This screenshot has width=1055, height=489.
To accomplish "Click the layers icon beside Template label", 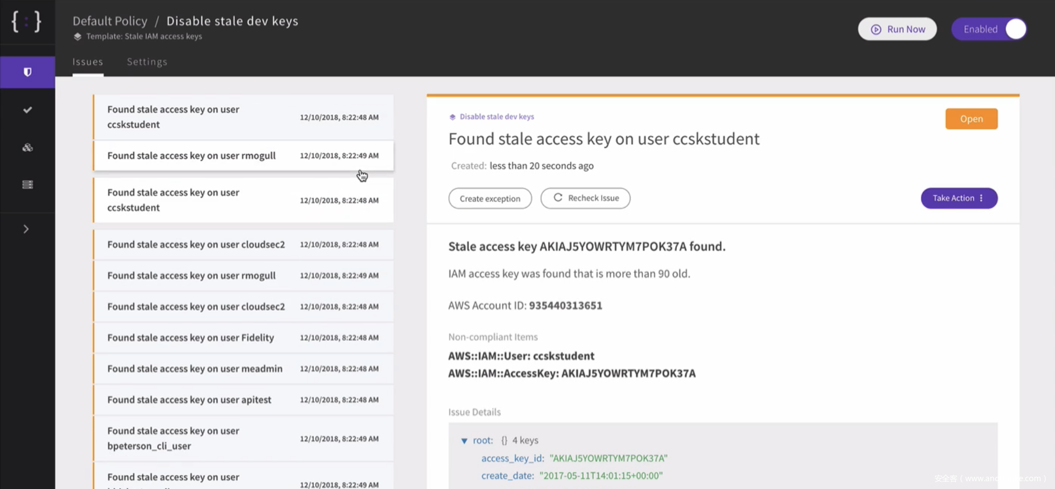I will click(x=78, y=37).
